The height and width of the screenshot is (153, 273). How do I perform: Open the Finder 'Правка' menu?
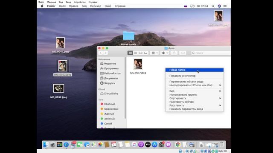73,6
